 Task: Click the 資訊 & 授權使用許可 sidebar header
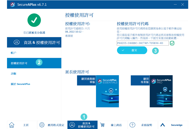pyautogui.click(x=34, y=42)
